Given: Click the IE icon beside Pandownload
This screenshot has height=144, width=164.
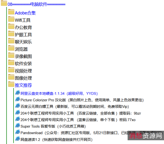Looking at the screenshot, I should pos(17,132).
